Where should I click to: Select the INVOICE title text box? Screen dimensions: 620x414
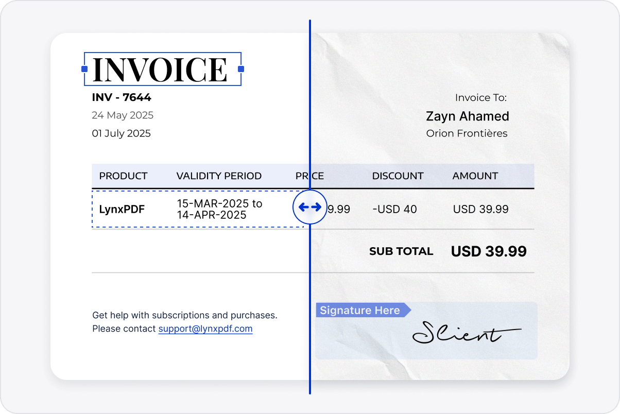click(160, 70)
